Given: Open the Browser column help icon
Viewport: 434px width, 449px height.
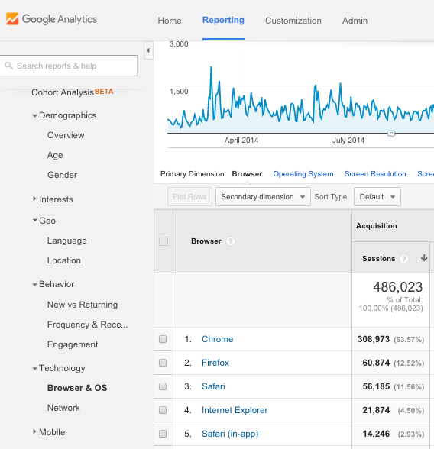Looking at the screenshot, I should (230, 241).
